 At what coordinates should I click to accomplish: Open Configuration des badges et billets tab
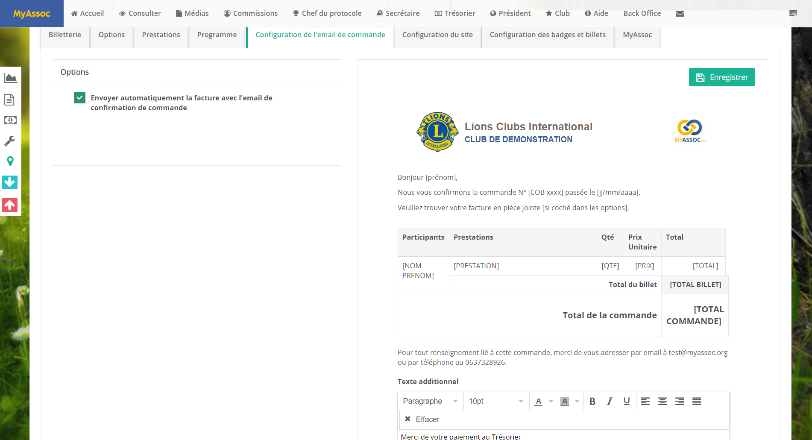(x=548, y=35)
